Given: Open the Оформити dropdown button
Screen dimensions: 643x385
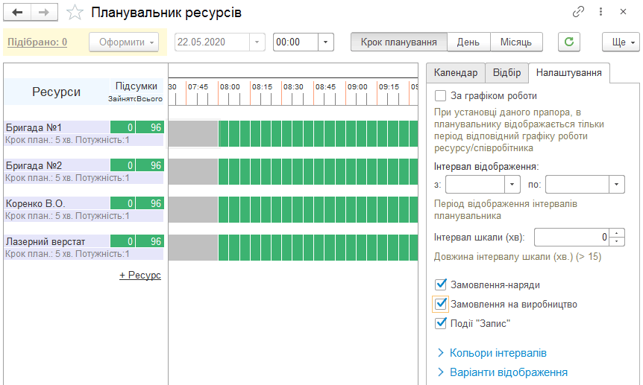Looking at the screenshot, I should click(x=124, y=42).
